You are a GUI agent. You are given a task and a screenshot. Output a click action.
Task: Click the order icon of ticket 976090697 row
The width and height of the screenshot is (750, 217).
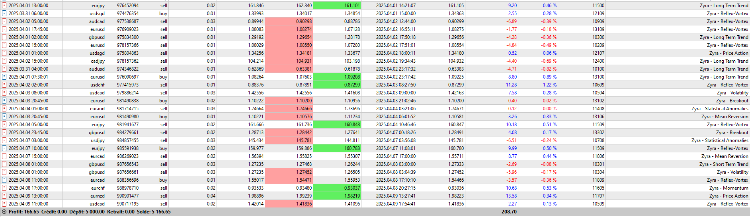4,77
